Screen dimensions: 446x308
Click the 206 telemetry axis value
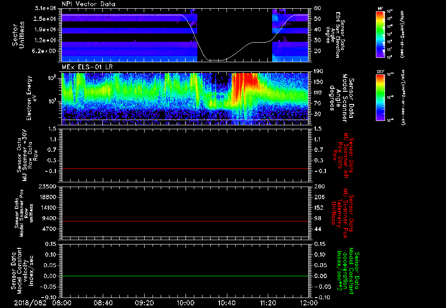(320, 197)
